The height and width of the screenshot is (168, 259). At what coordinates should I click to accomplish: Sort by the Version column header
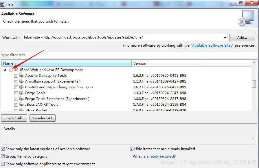pos(166,63)
